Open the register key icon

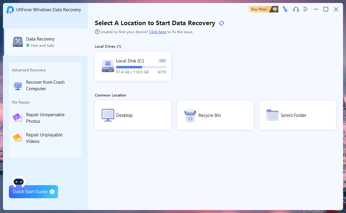[285, 9]
